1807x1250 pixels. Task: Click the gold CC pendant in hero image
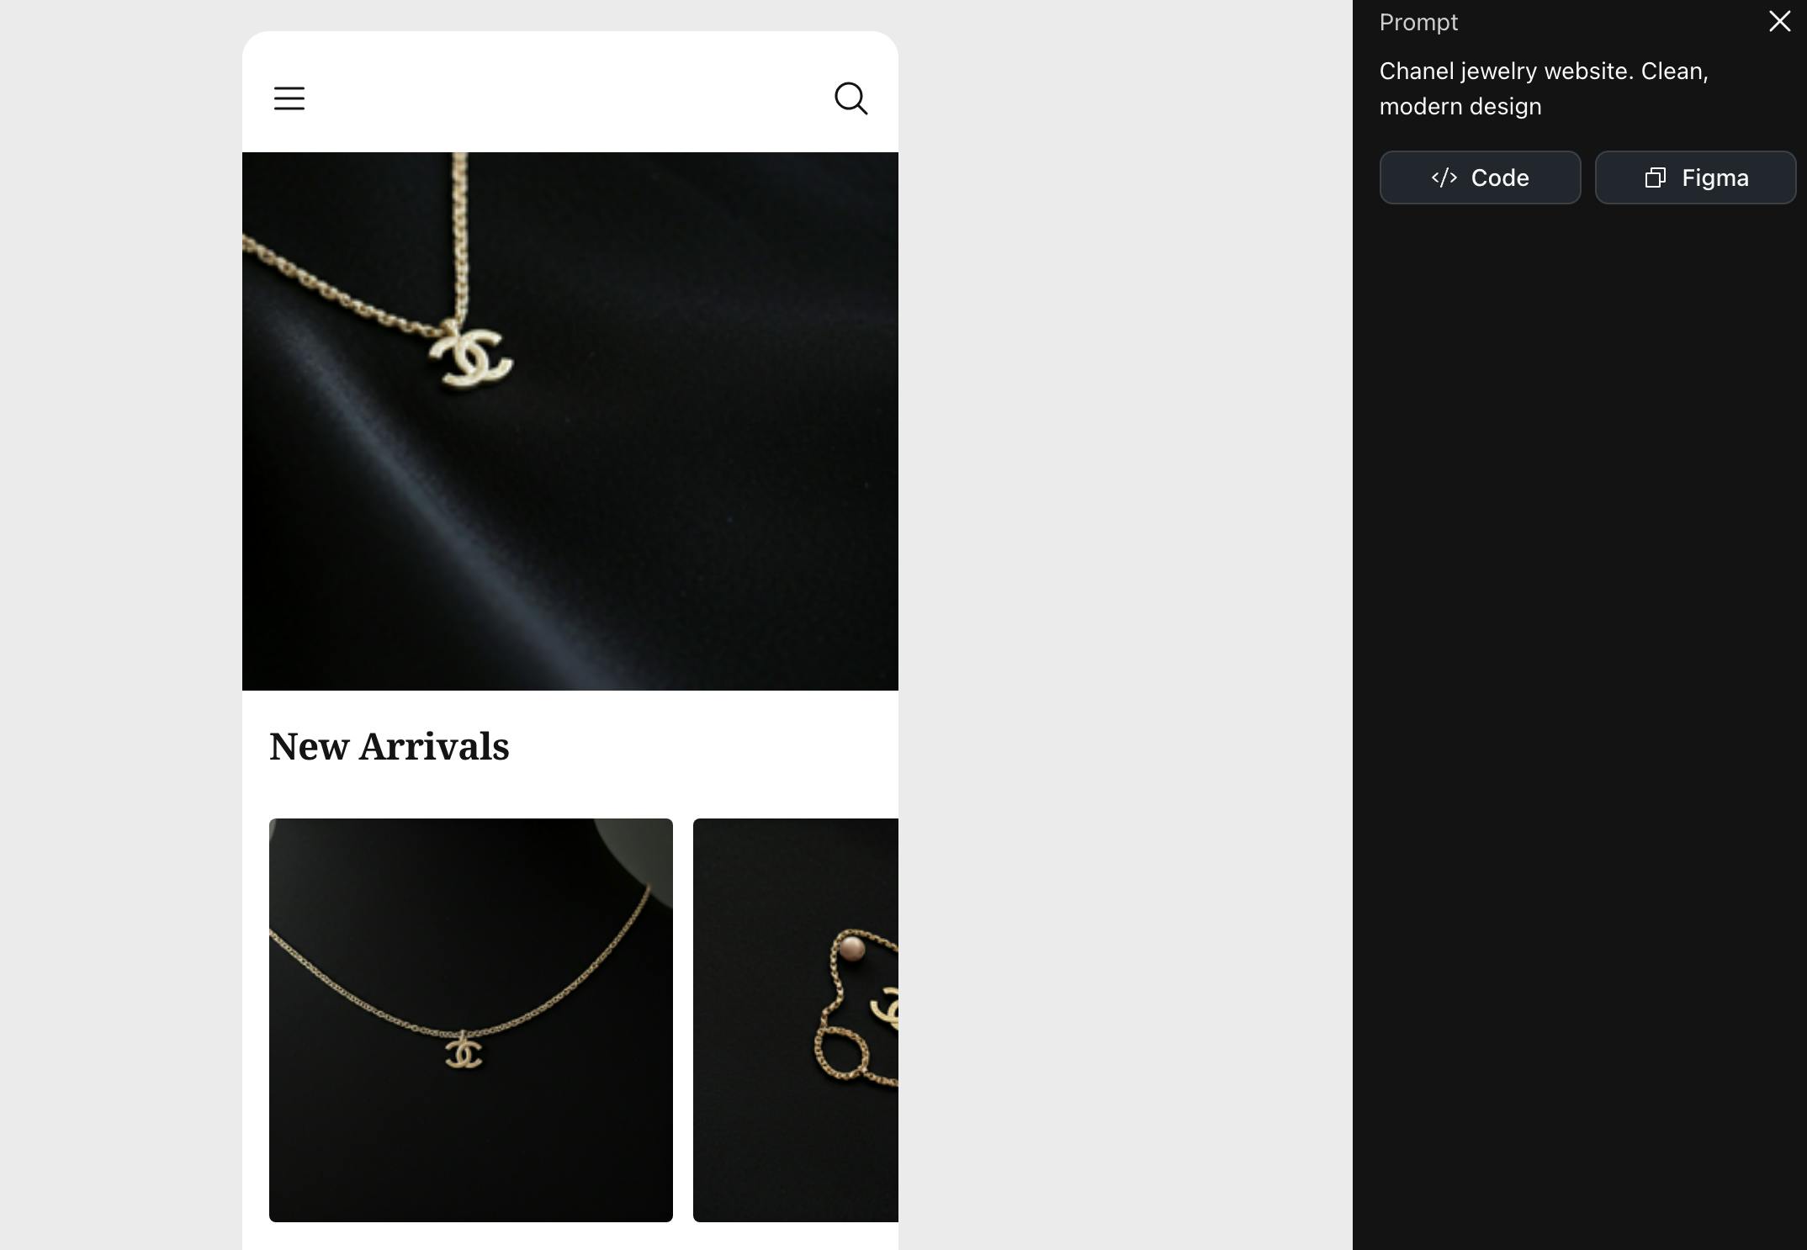470,359
